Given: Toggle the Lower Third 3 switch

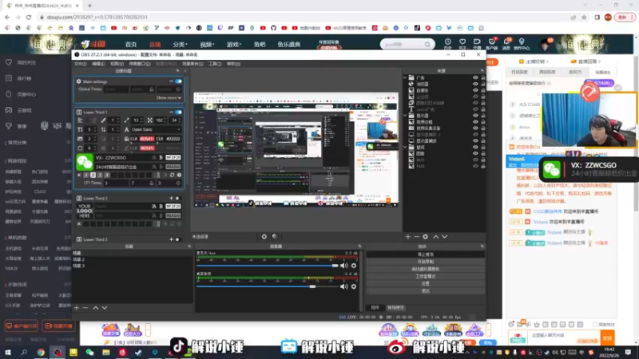Looking at the screenshot, I should 177,239.
